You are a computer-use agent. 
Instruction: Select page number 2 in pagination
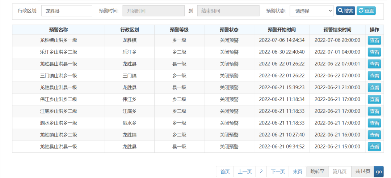[x=261, y=172]
